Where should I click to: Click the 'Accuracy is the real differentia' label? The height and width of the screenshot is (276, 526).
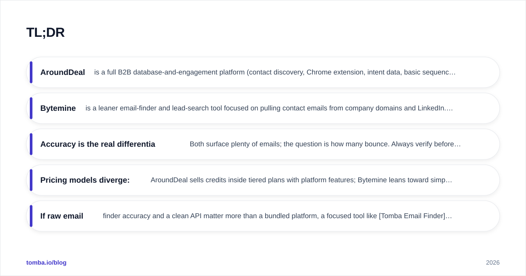pos(98,144)
